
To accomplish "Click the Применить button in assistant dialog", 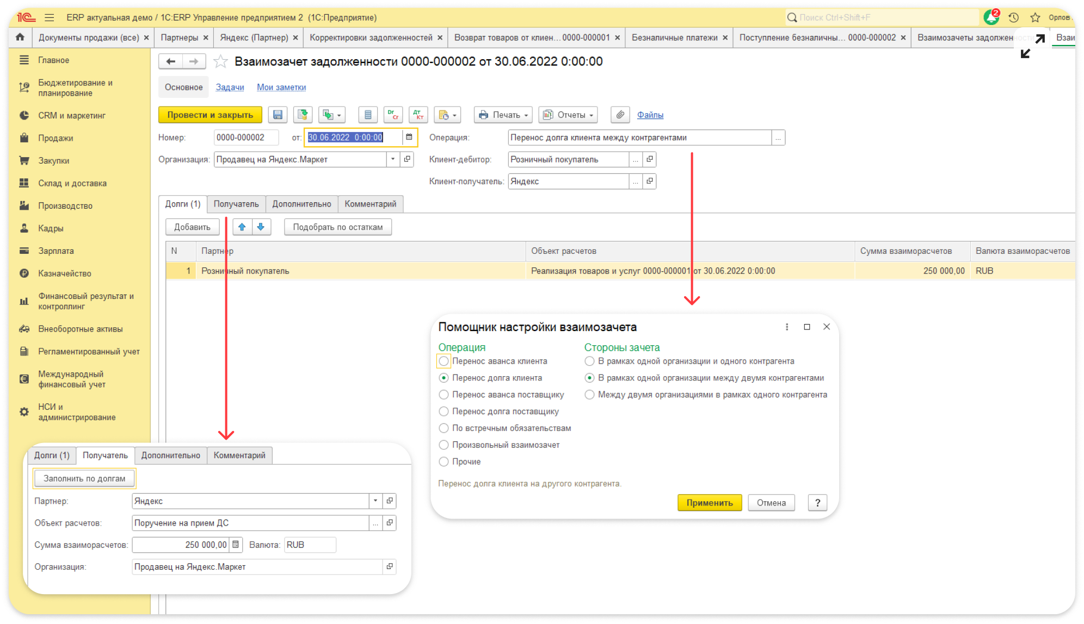I will (x=709, y=503).
